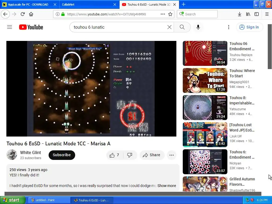
Task: Clear the YouTube search text
Action: click(169, 27)
